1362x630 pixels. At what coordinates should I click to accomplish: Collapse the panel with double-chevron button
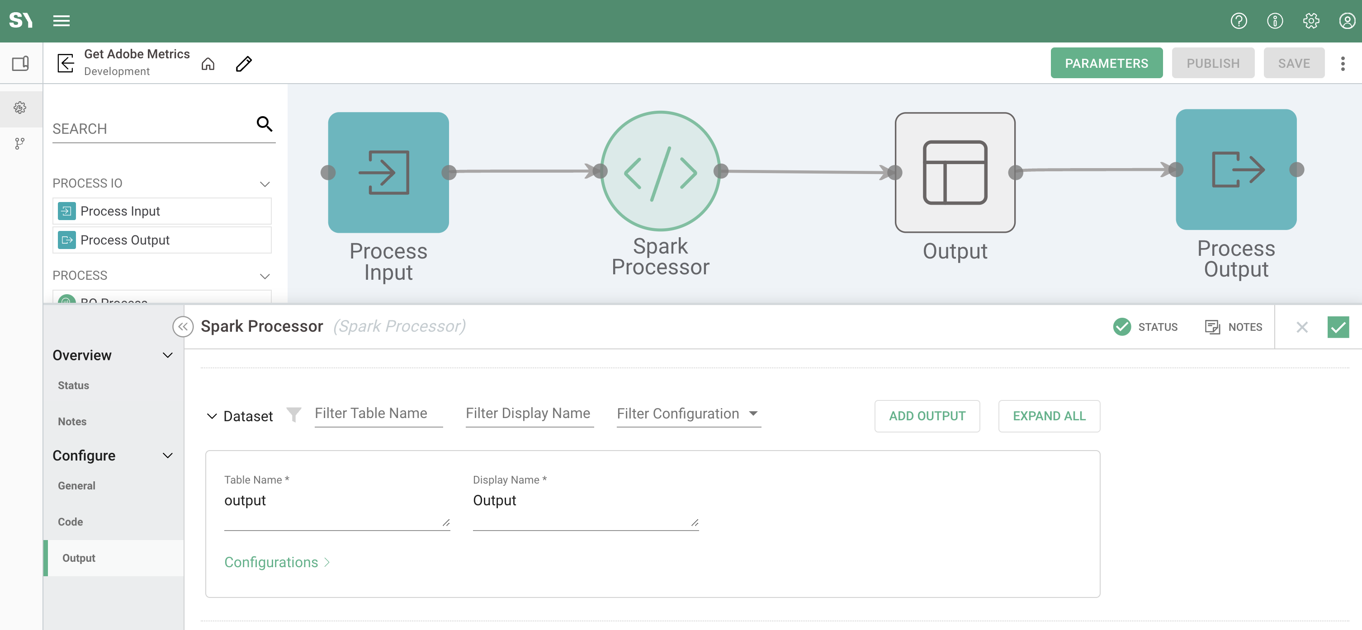point(182,327)
